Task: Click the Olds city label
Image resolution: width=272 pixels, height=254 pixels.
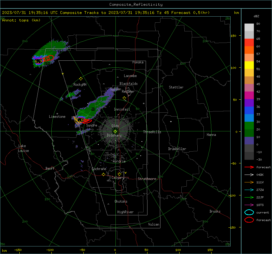Action: point(115,126)
